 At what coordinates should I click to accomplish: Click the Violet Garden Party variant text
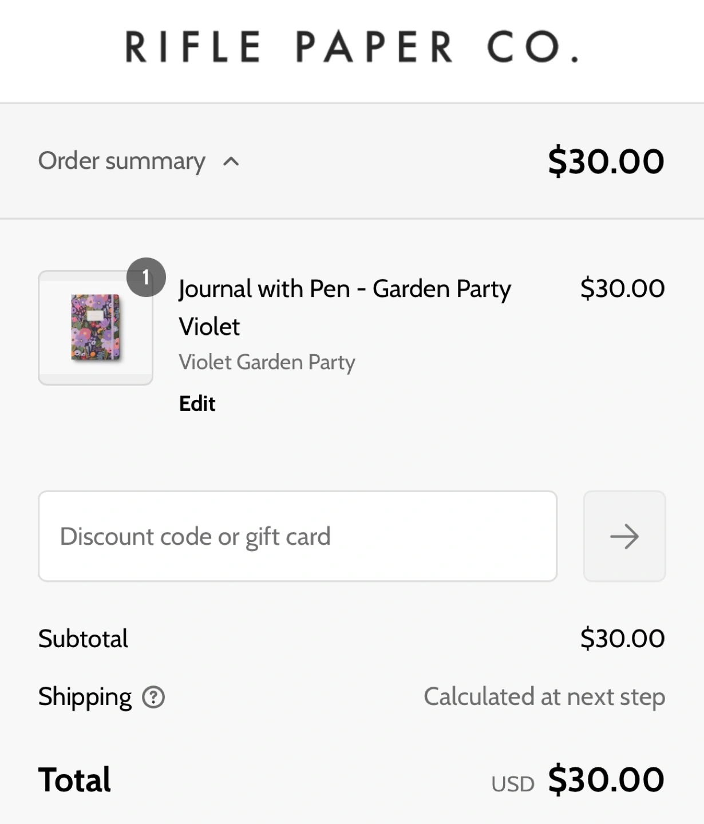pos(267,362)
